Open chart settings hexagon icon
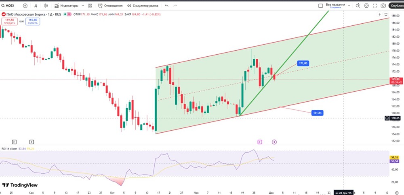 (366, 5)
